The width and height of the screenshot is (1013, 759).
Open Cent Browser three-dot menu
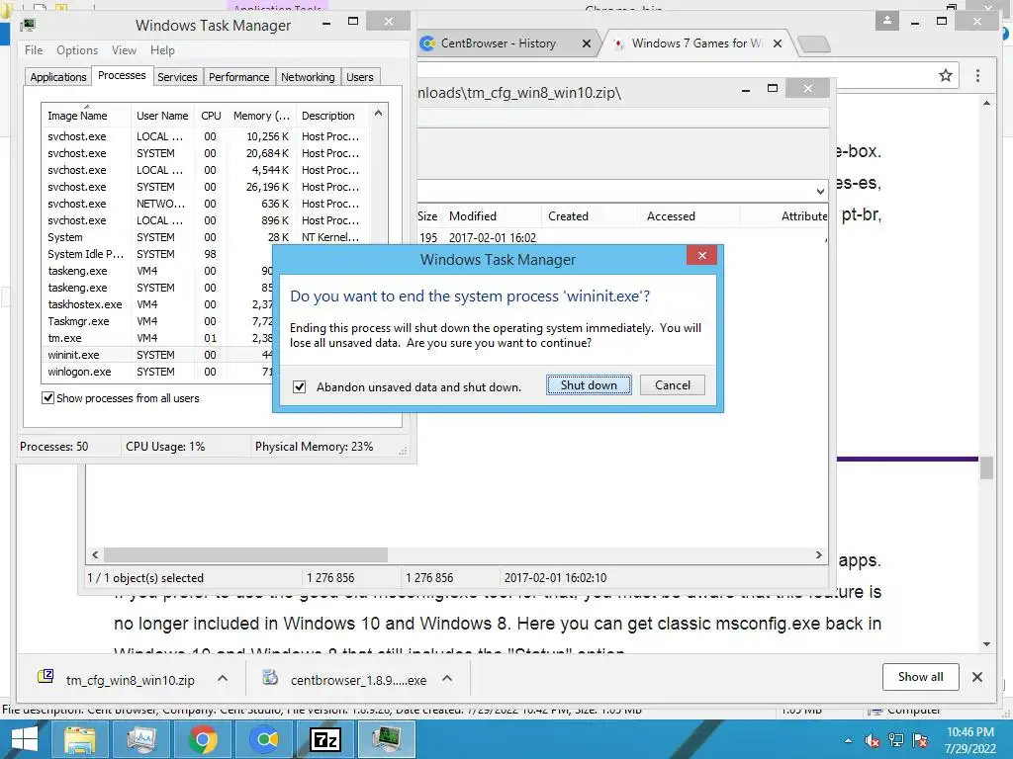click(977, 75)
